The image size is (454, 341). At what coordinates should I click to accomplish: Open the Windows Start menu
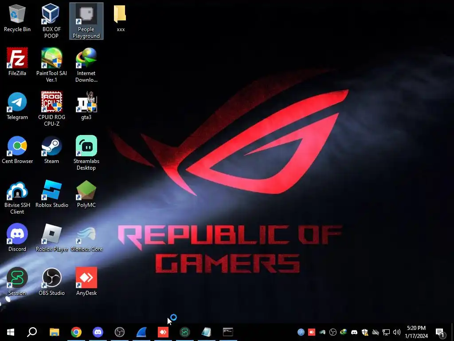[x=11, y=332]
